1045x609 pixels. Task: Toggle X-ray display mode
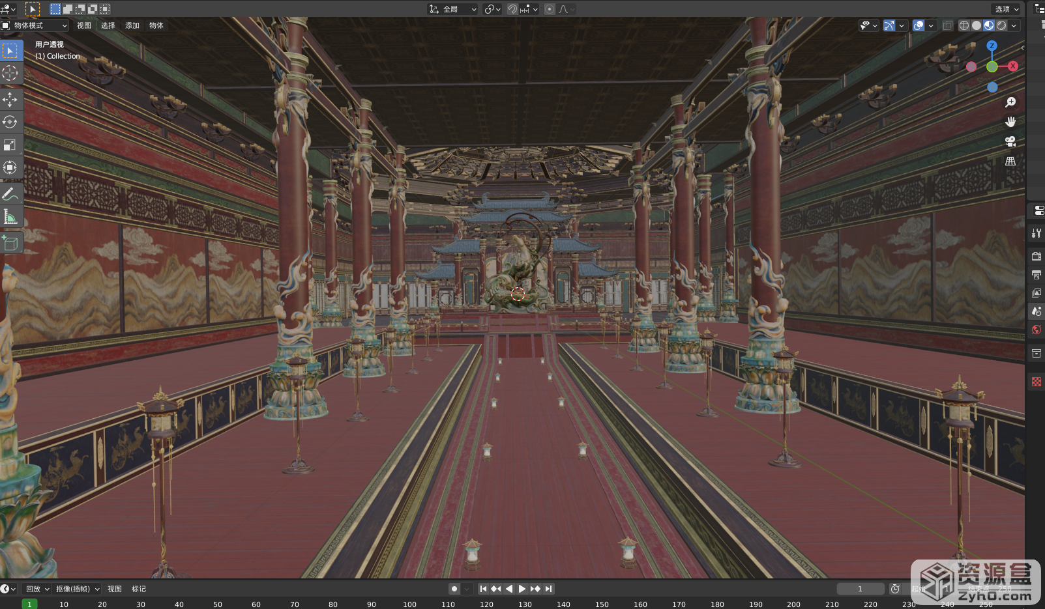point(947,25)
